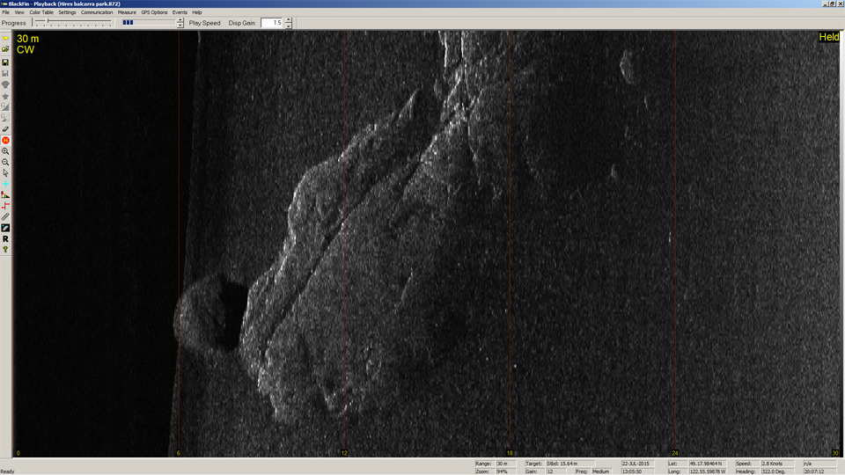Open the Color Table menu
Image resolution: width=845 pixels, height=475 pixels.
pos(41,12)
